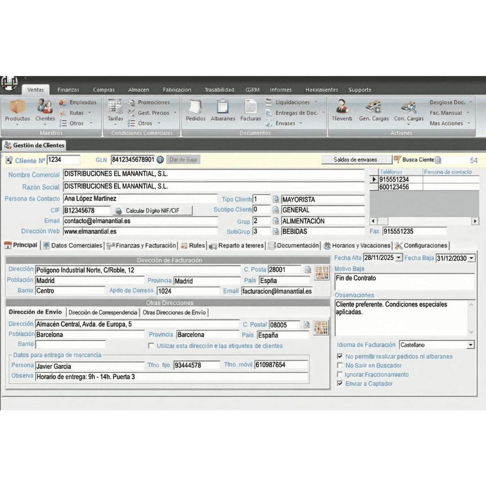Open Fecha Alta date dropdown

[399, 257]
